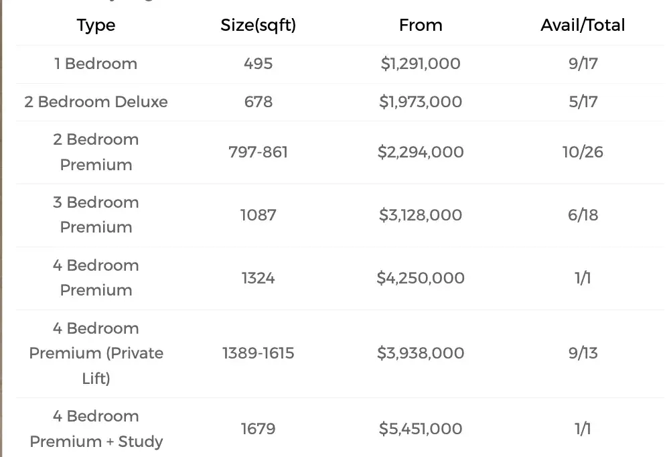The width and height of the screenshot is (667, 457).
Task: Click the 1389-1615 size range cell
Action: [x=258, y=353]
